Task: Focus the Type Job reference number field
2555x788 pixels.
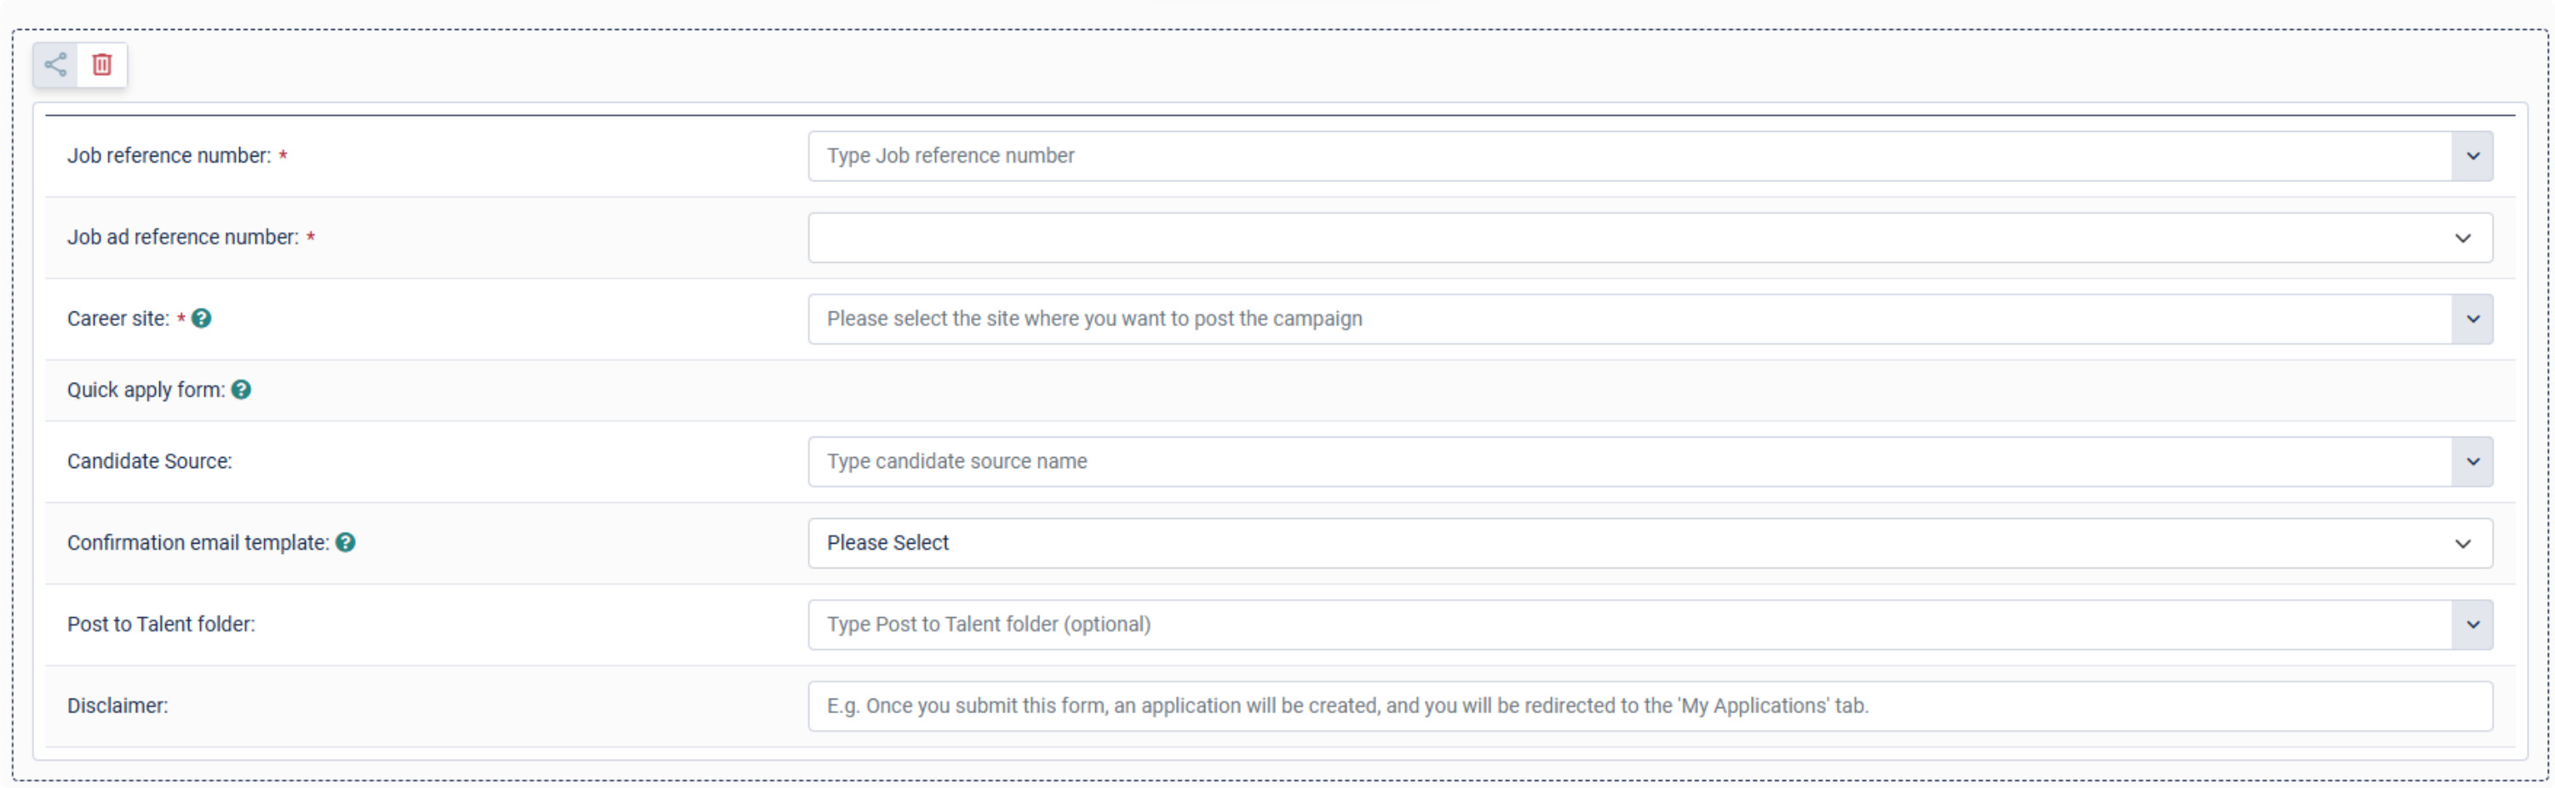Action: (1629, 157)
